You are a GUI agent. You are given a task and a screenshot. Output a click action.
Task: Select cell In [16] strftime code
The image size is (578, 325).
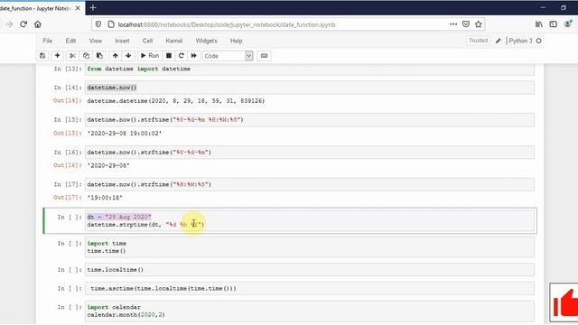click(309, 153)
